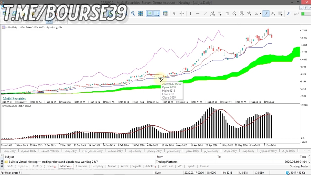The image size is (311, 175).
Task: Click the Subject column header
Action: pyautogui.click(x=10, y=157)
